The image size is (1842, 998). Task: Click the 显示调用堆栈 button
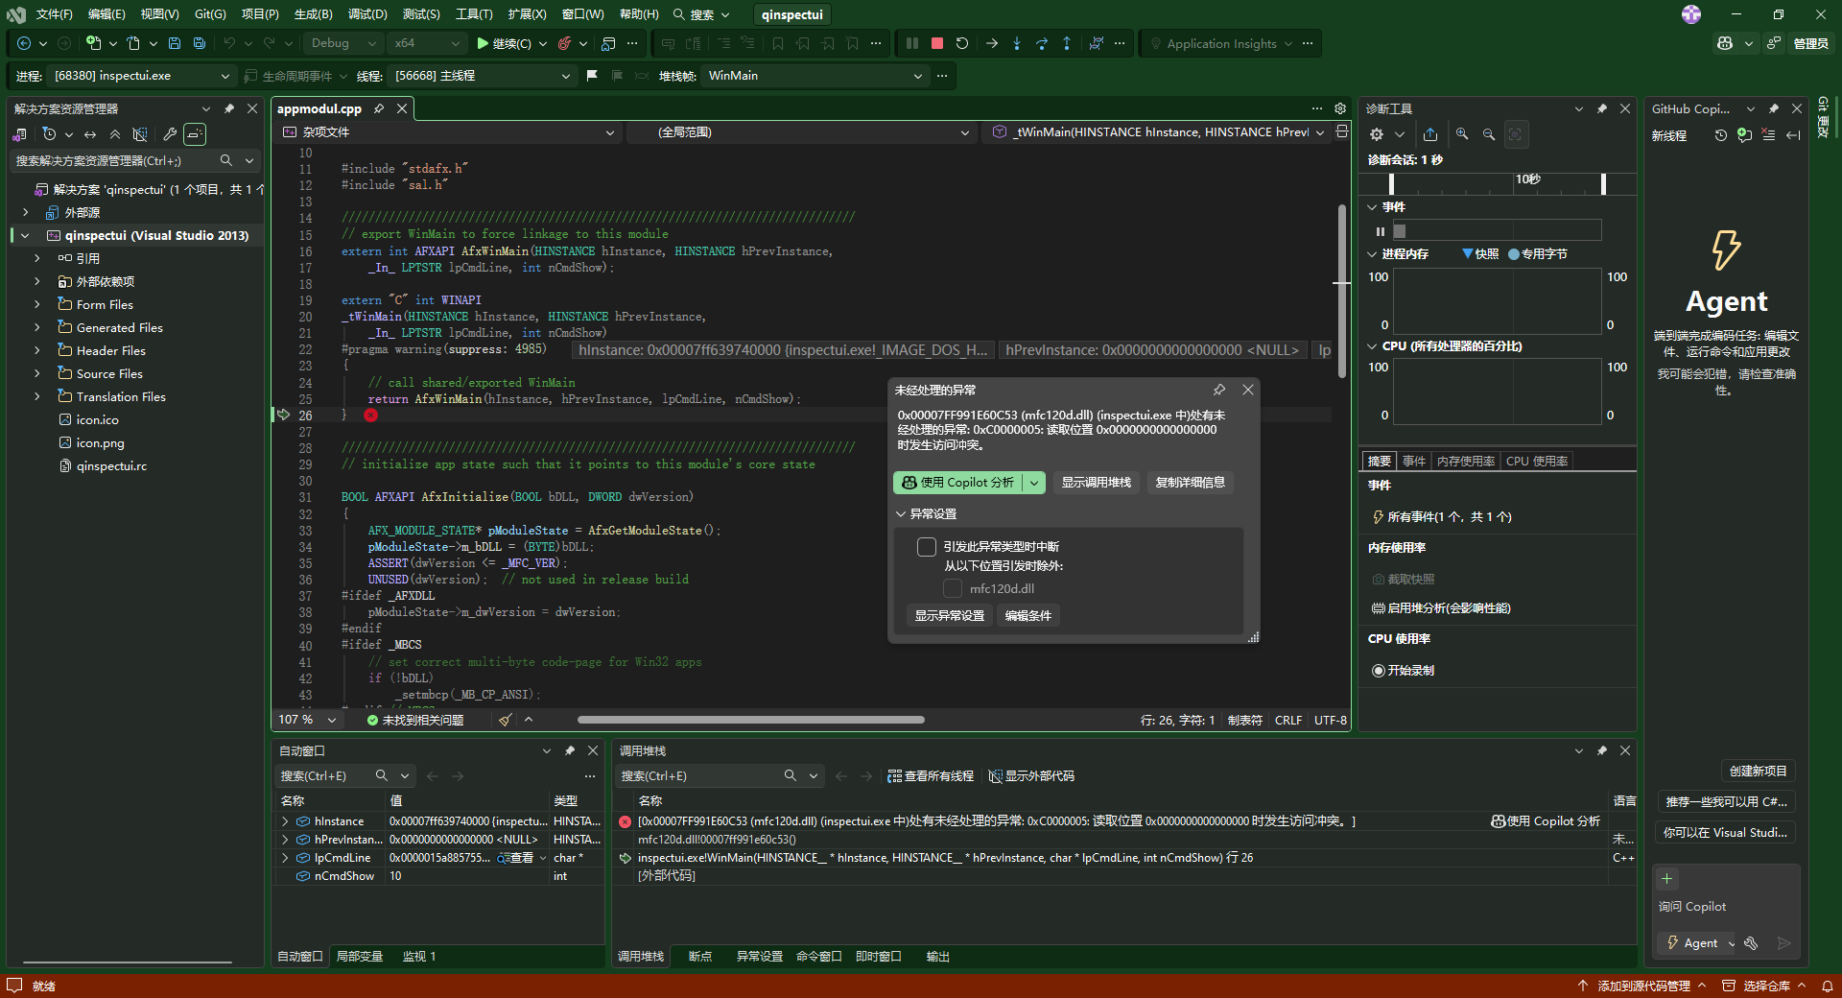[x=1097, y=483]
